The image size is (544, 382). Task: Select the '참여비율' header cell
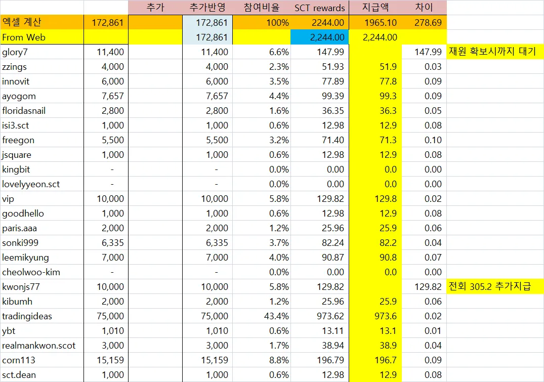(261, 7)
